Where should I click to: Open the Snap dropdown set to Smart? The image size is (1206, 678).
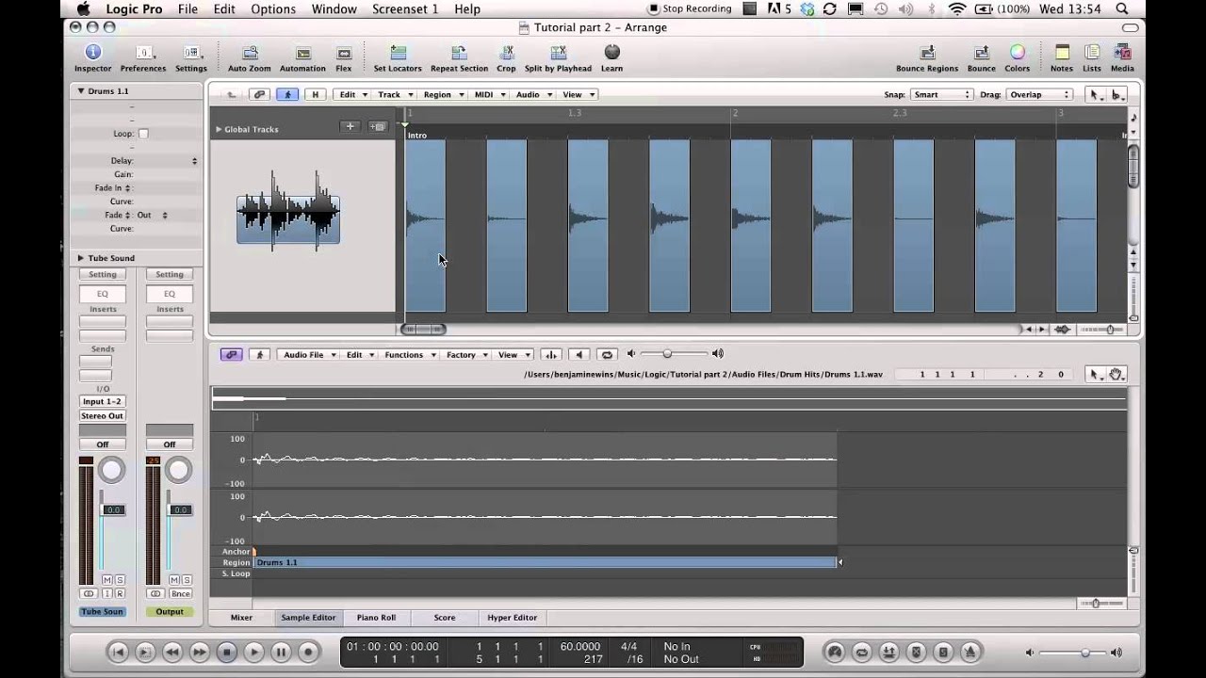point(942,94)
